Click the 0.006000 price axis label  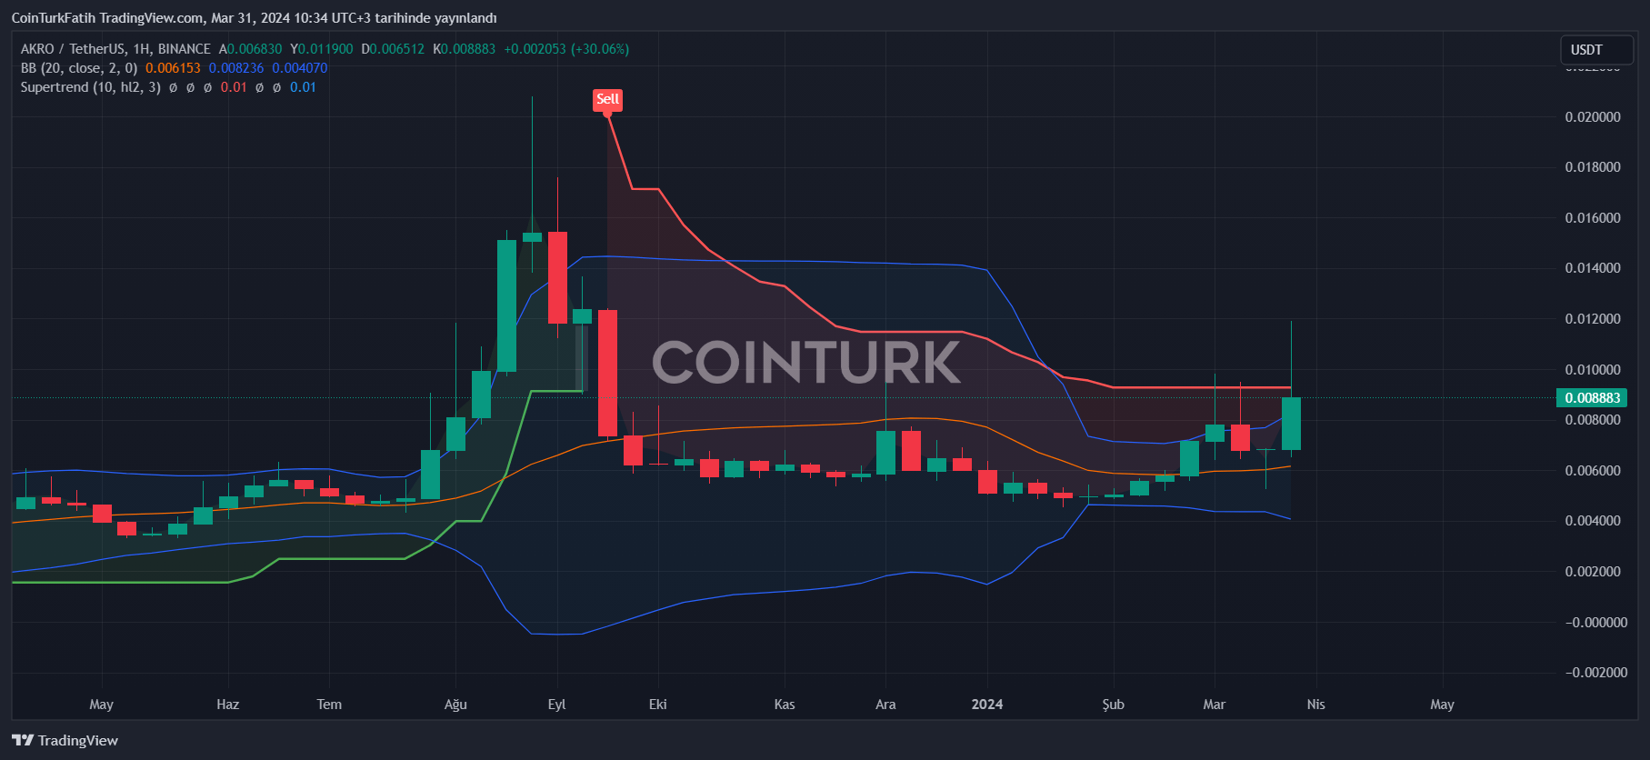[1592, 471]
